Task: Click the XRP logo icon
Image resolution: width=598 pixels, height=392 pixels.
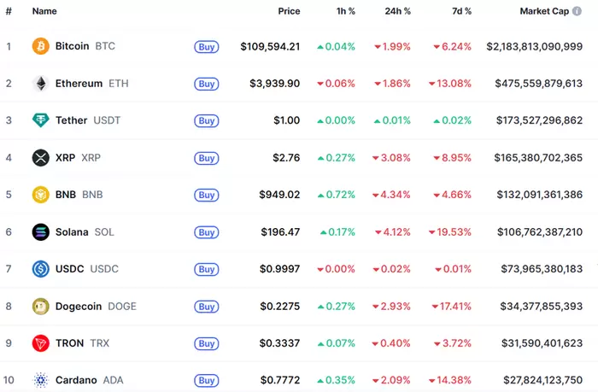Action: [x=40, y=158]
